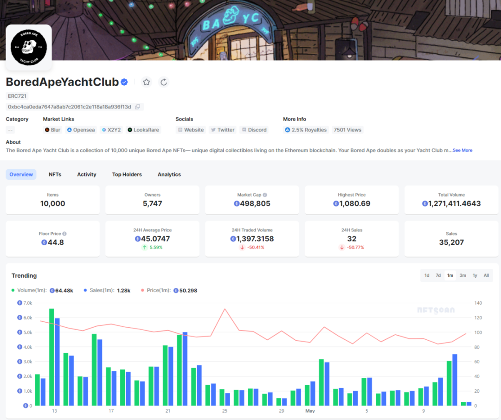501x420 pixels.
Task: Click the contract address 0xbc4ca0eda...f13d text
Action: tap(69, 107)
